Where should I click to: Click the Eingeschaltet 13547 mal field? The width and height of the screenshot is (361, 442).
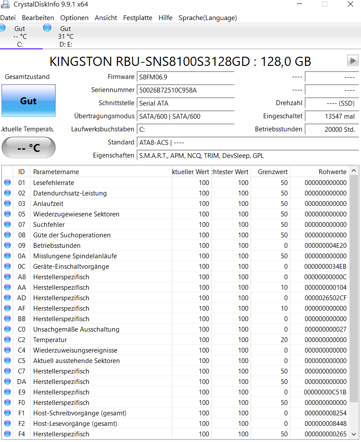click(x=332, y=116)
